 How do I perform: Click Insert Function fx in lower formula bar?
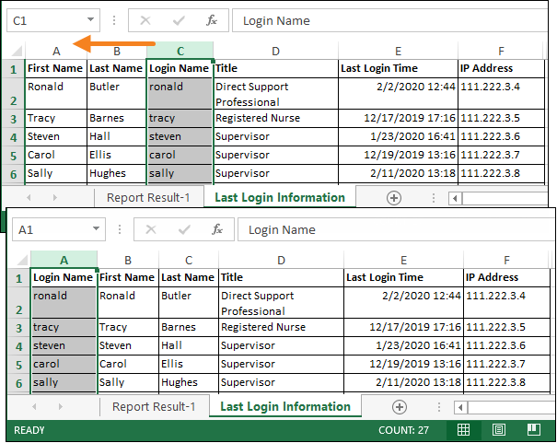pyautogui.click(x=217, y=229)
